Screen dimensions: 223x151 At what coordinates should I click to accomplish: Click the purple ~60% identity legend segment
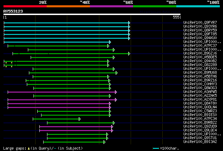click(111, 6)
